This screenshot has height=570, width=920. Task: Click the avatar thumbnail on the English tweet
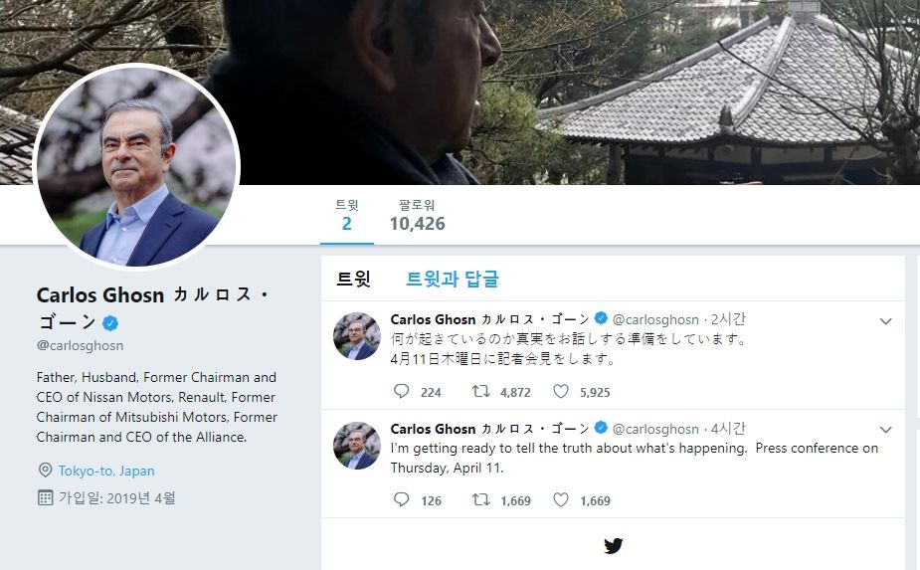[357, 445]
